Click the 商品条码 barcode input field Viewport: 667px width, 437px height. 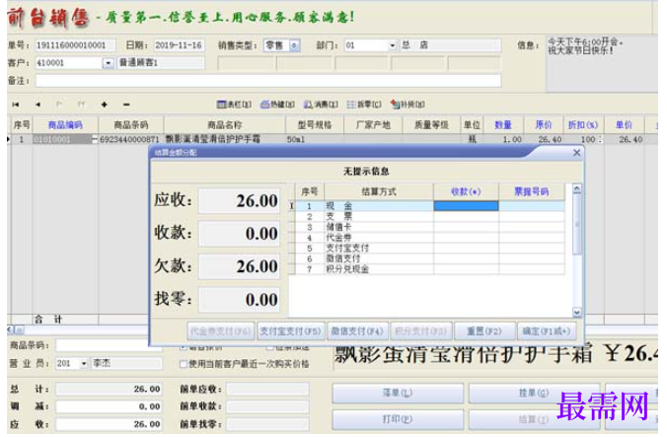click(109, 345)
